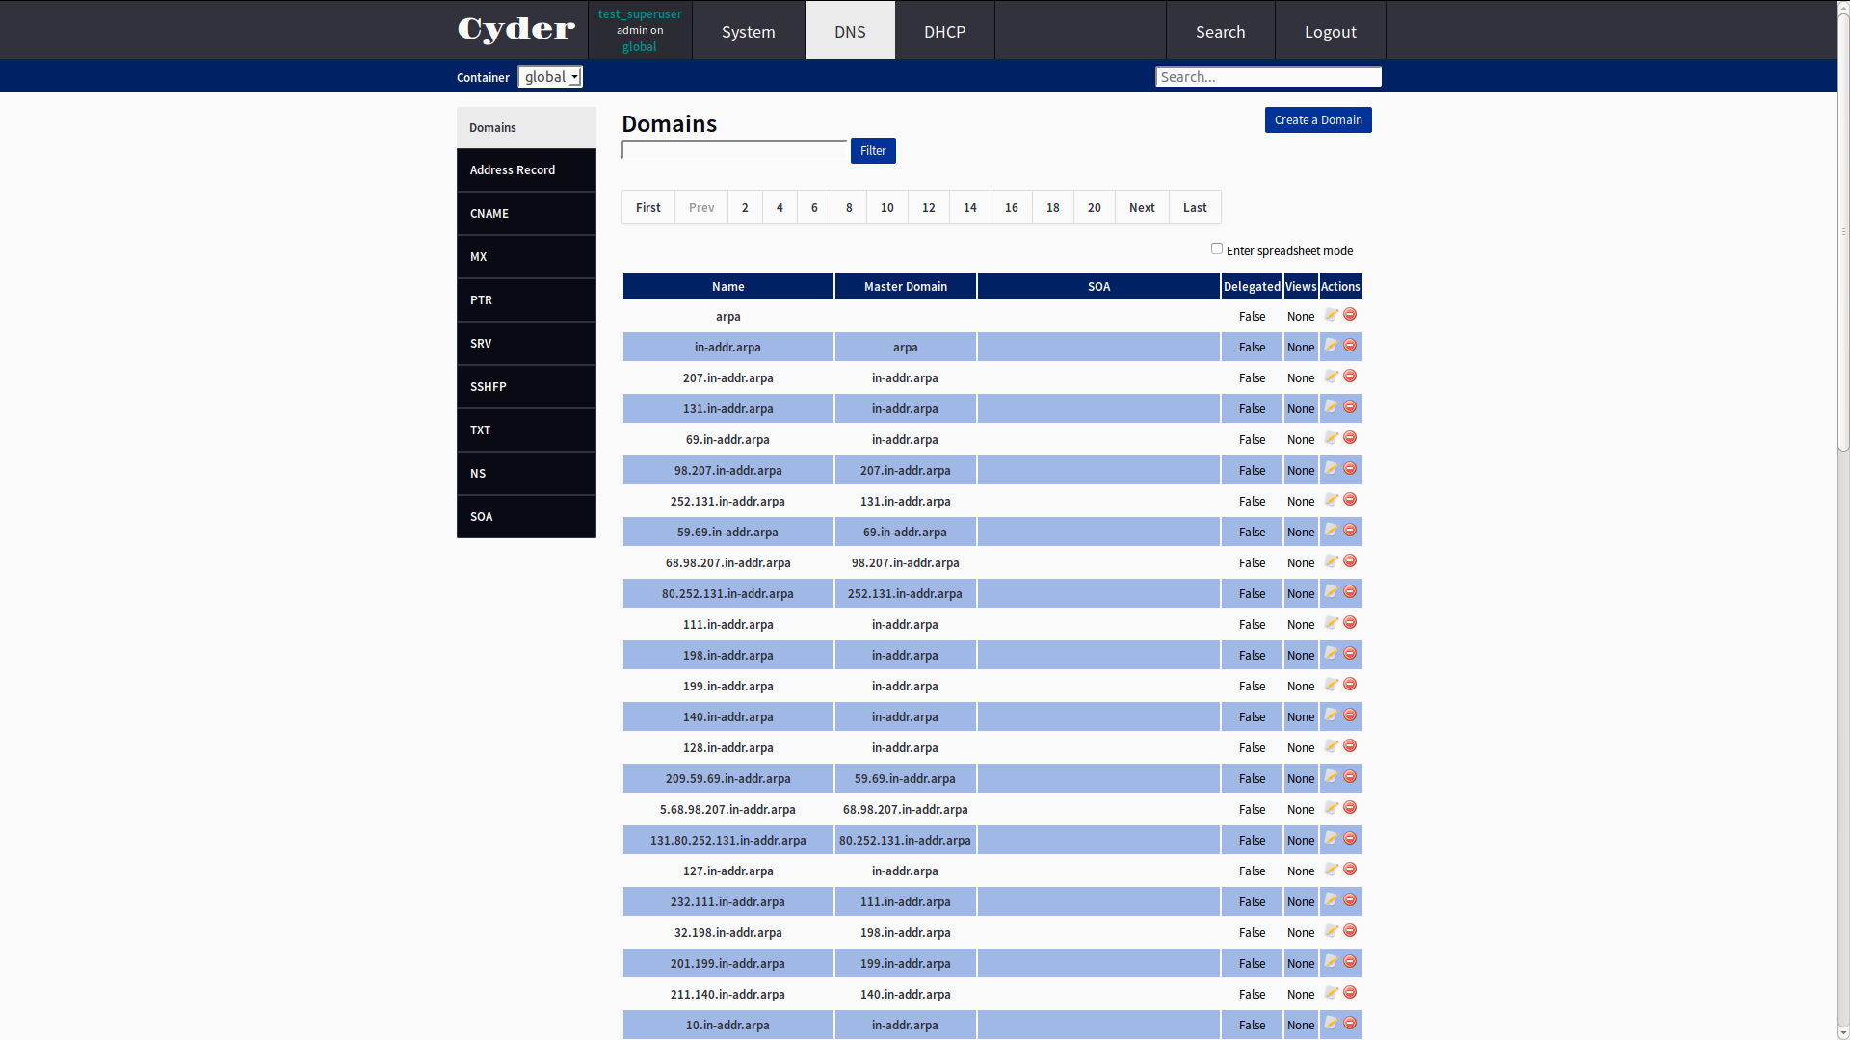The image size is (1850, 1040).
Task: Enable spreadsheet mode checkbox
Action: pyautogui.click(x=1217, y=248)
